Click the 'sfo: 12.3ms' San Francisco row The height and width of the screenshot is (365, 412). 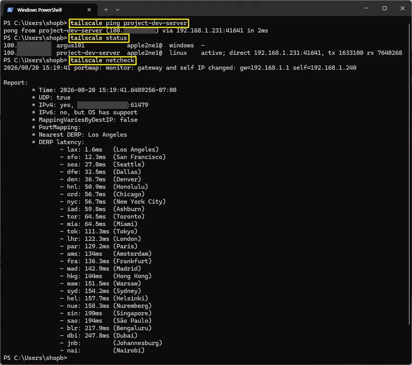pyautogui.click(x=113, y=157)
